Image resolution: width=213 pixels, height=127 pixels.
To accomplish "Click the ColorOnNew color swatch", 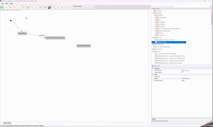I will coord(182,71).
